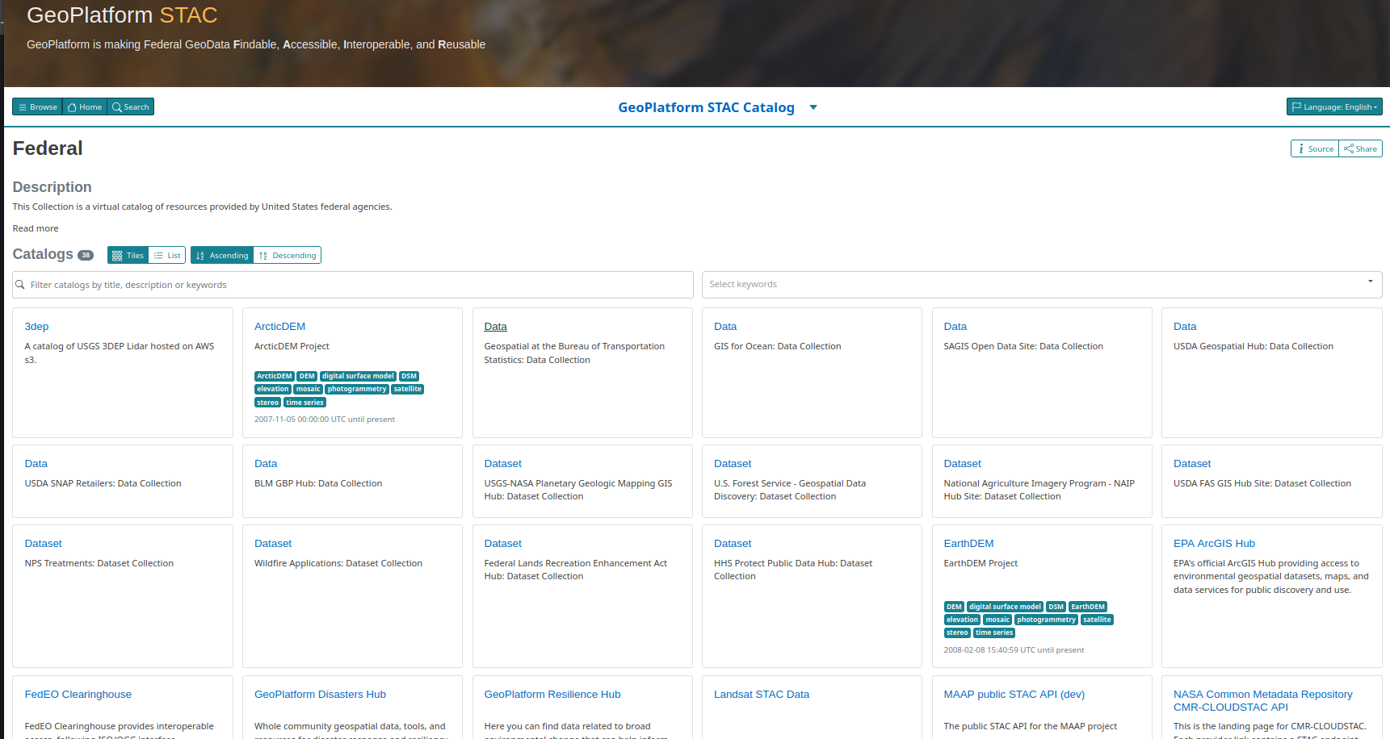1390x739 pixels.
Task: Open Dataset link for Wildfire Applications
Action: click(273, 544)
